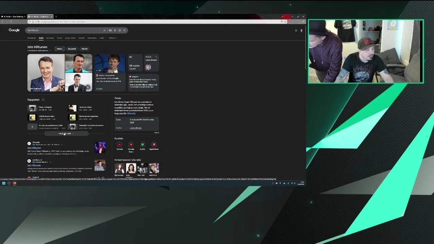Open the Wikipedia result stage photo thumbnail
Screen dimensions: 434x244
click(100, 148)
